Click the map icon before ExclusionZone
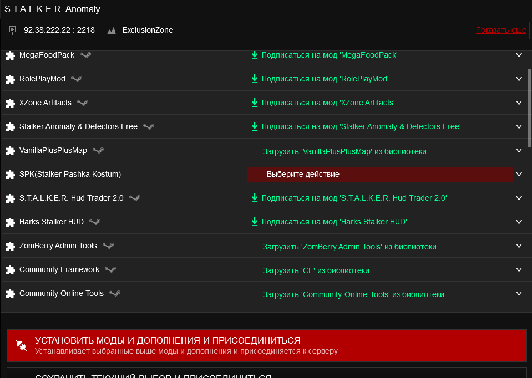 (x=112, y=30)
